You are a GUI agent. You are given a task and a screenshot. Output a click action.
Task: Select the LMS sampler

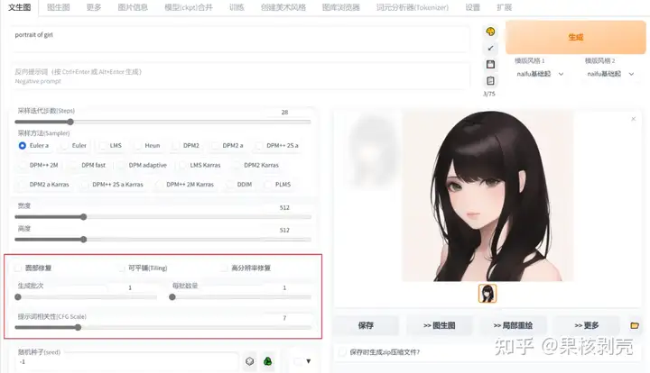pos(111,146)
